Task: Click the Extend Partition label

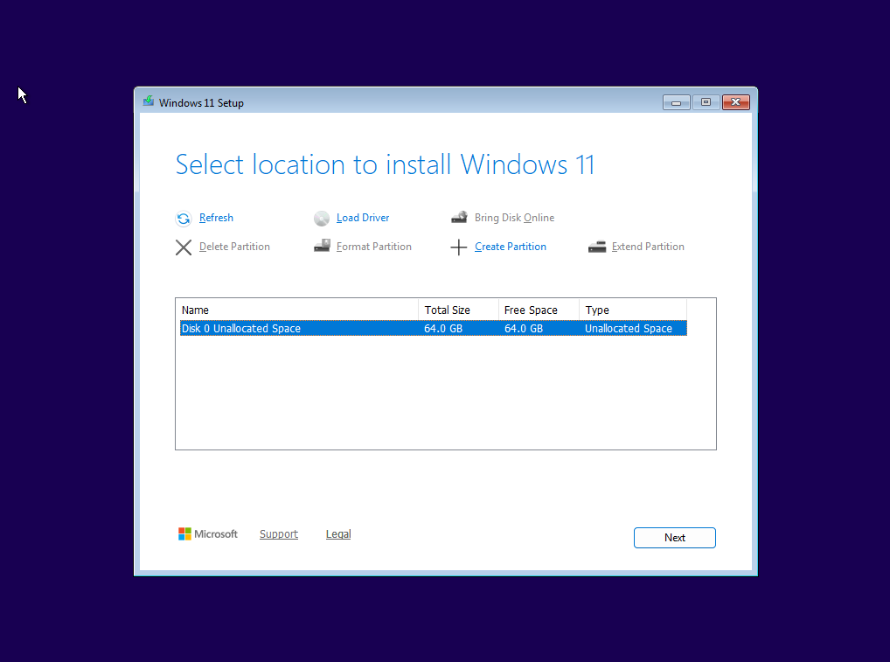Action: pos(648,247)
